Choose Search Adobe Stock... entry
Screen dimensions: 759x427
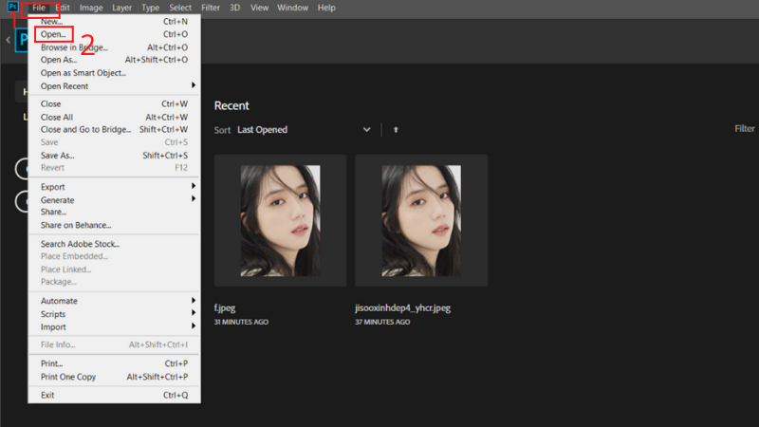tap(80, 244)
